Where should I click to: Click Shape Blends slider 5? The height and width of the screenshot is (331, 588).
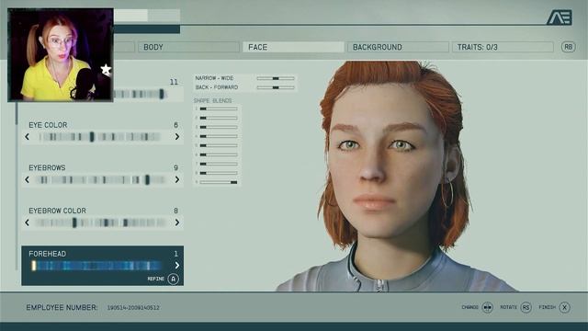[219, 145]
